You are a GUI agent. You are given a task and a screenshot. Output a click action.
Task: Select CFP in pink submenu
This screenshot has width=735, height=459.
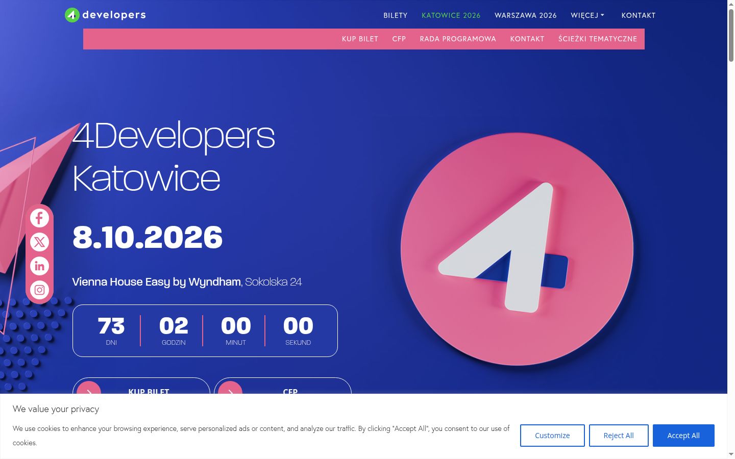tap(399, 39)
